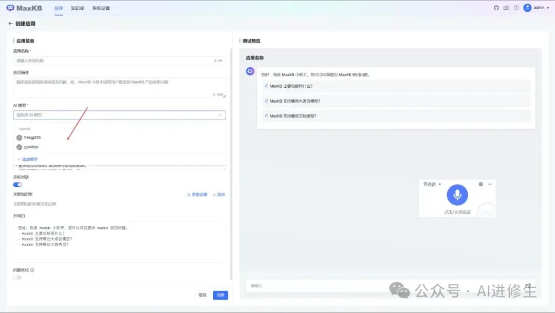
Task: Focus the 应用名称 input field
Action: (x=119, y=61)
